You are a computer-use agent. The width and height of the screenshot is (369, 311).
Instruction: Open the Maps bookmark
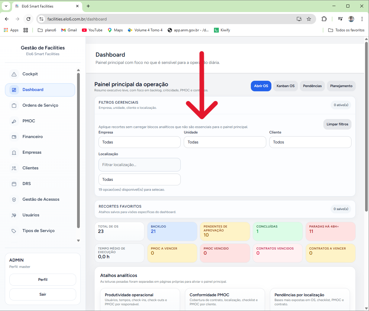[115, 30]
